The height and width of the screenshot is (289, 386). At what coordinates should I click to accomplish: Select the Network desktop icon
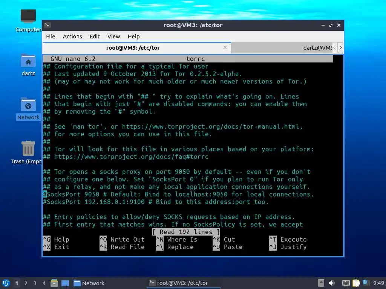tap(28, 109)
